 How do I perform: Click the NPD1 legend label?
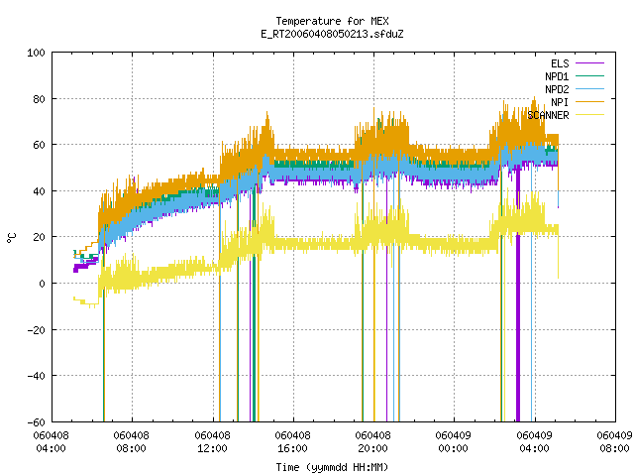point(557,76)
